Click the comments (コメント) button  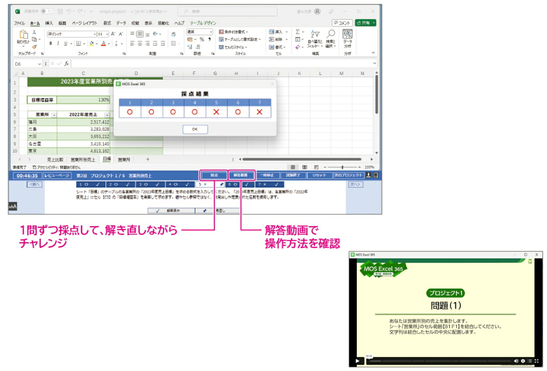coord(342,23)
